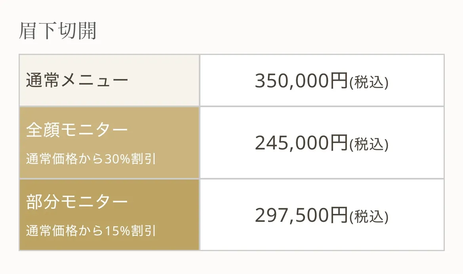Click (税込) beside the 297,500円 price
Image resolution: width=463 pixels, height=274 pixels.
tap(369, 217)
